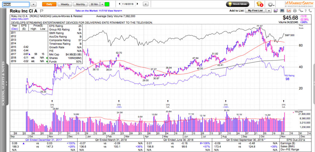315x152 pixels.
Task: Click the 2018 EPS -0.11 estimate row
Action: click(29, 58)
